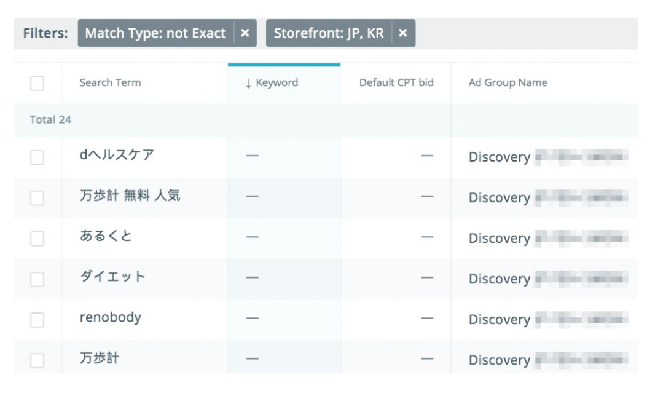Screen dimensions: 655x396
Task: Edit the Storefront: JP, KR filter chip
Action: [328, 33]
